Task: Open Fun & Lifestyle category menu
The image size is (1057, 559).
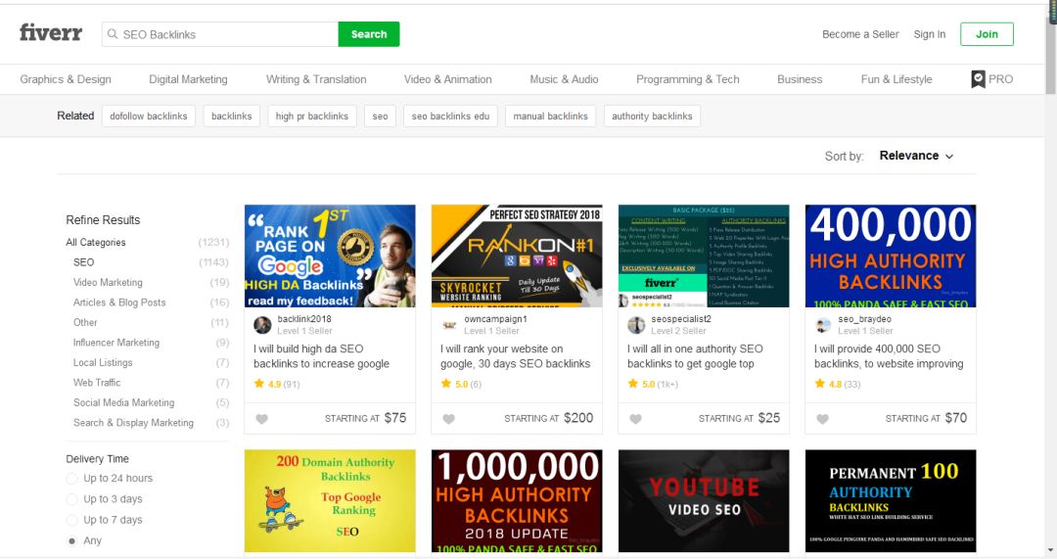Action: coord(896,79)
